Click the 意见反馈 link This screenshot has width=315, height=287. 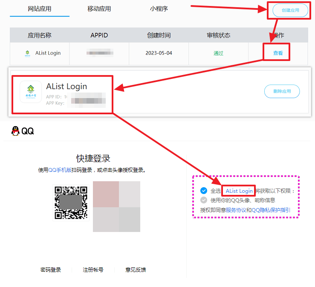click(136, 270)
